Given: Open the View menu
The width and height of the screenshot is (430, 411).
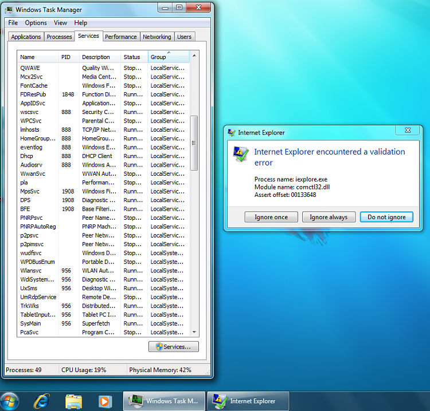Looking at the screenshot, I should point(60,23).
